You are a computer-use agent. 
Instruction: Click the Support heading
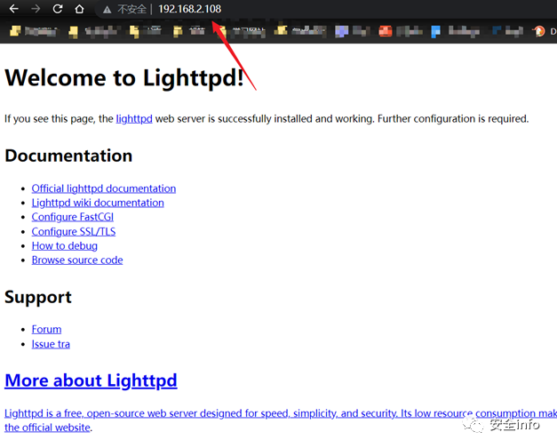coord(38,297)
